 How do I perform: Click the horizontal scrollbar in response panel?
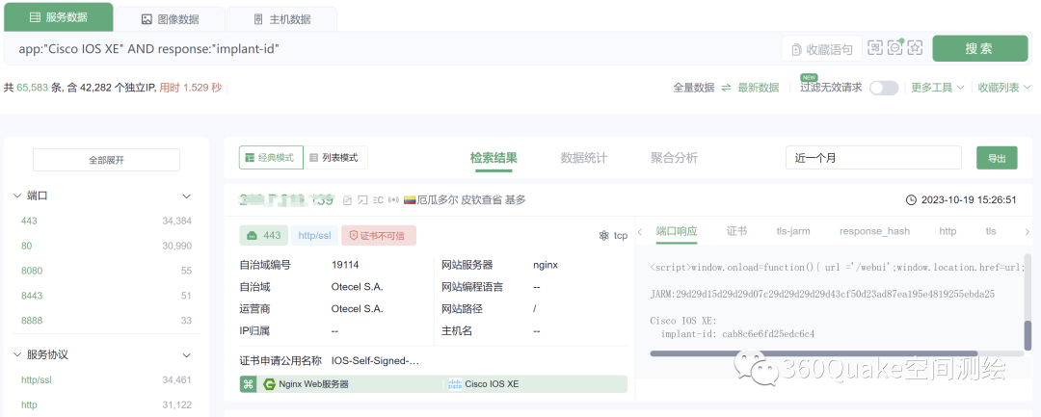(x=814, y=353)
